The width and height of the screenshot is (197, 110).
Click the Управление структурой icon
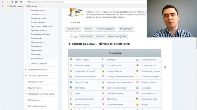pyautogui.click(x=71, y=71)
